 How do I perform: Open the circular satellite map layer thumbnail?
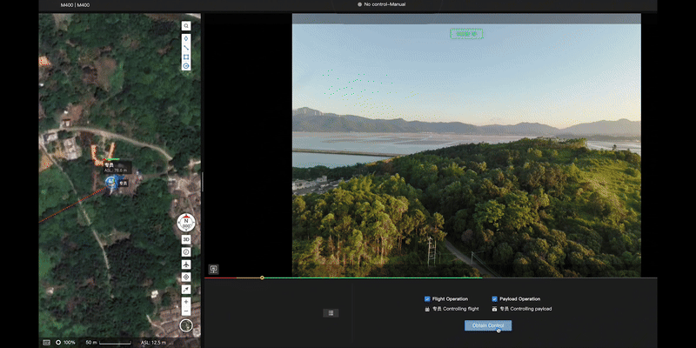(186, 325)
